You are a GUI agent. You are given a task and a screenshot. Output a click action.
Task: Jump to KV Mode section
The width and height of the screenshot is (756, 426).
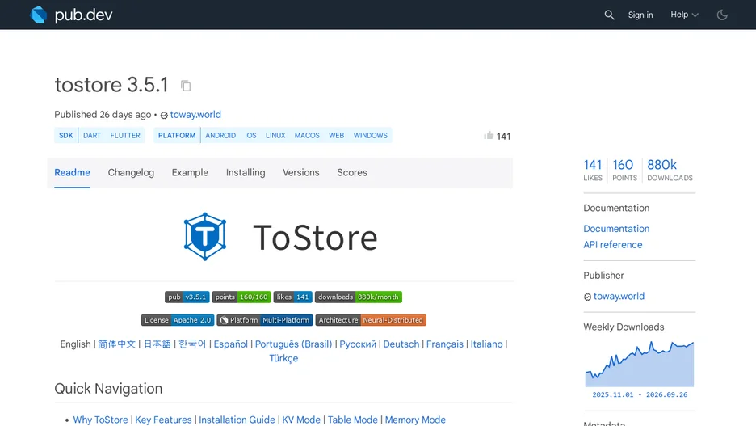(301, 420)
